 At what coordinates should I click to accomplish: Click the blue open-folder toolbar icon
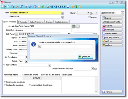point(30,6)
